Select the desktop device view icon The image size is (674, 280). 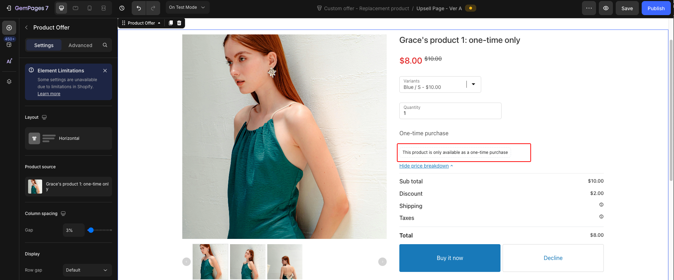click(x=61, y=8)
